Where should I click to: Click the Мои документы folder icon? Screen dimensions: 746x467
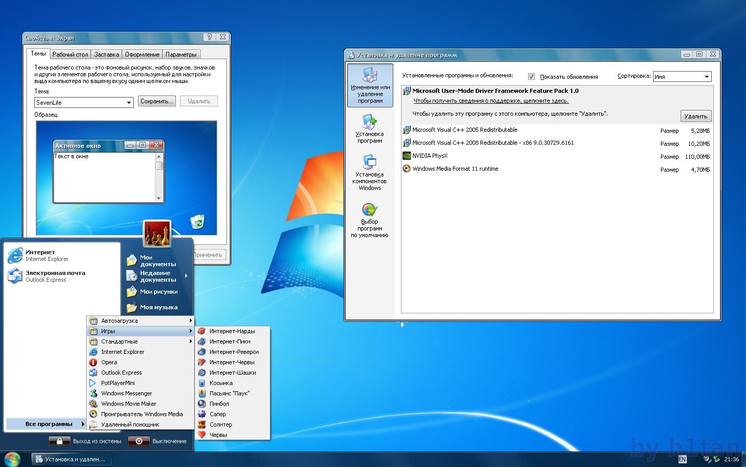coord(132,260)
